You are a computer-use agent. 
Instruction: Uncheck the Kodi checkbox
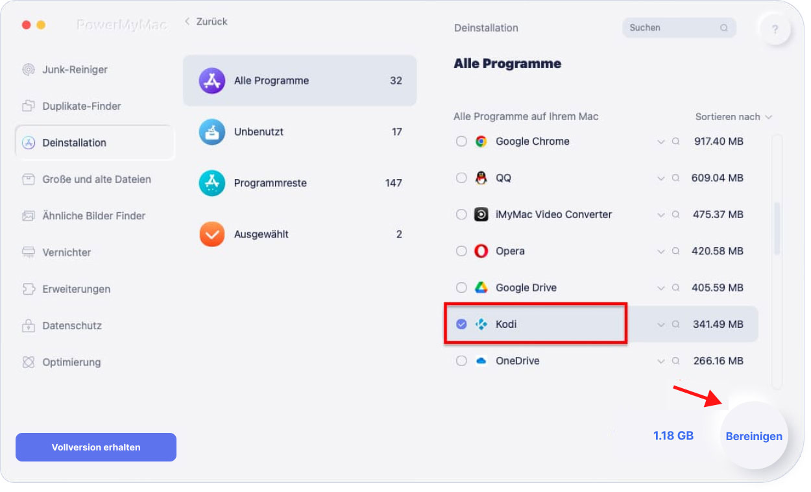(461, 324)
